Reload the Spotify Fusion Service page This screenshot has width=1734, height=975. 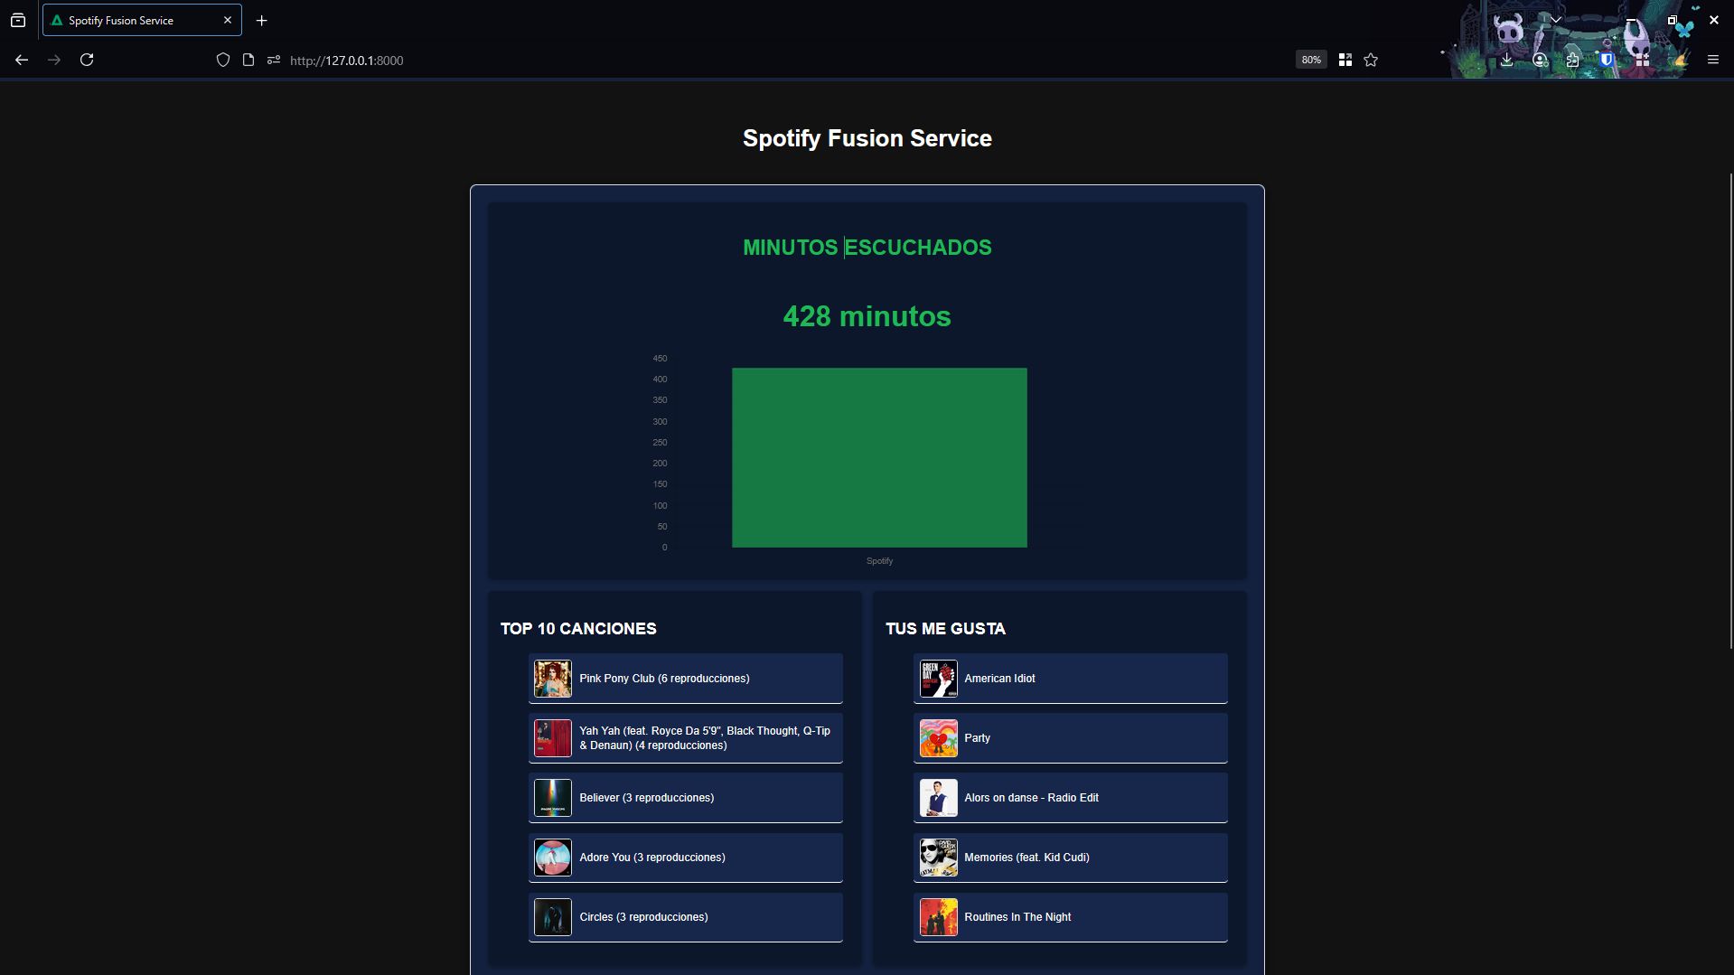click(87, 60)
